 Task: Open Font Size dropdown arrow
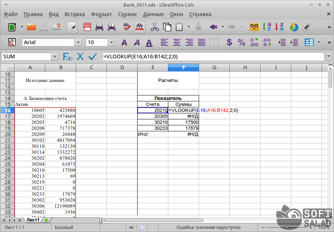111,42
